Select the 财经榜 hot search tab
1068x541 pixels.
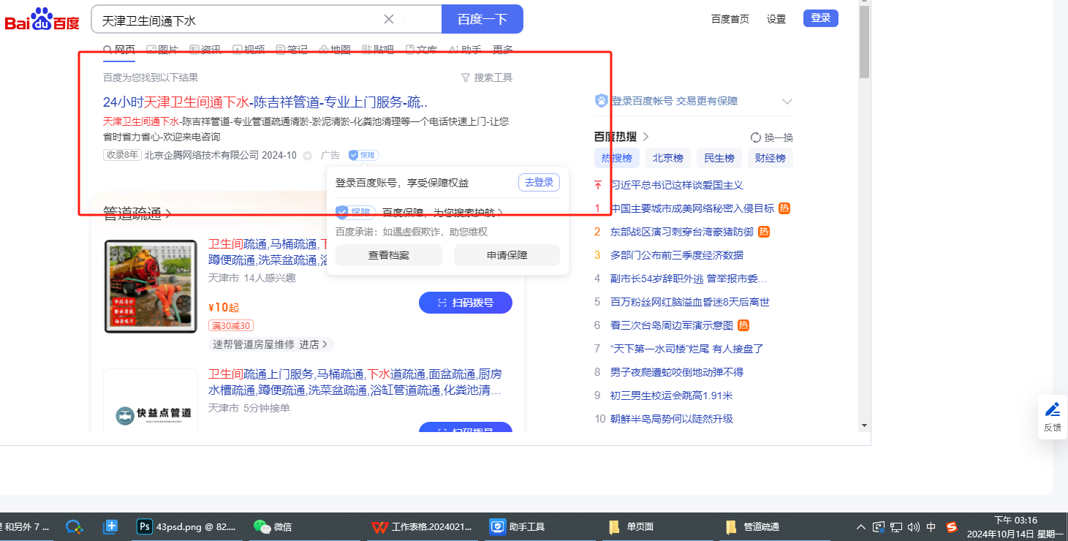point(770,158)
